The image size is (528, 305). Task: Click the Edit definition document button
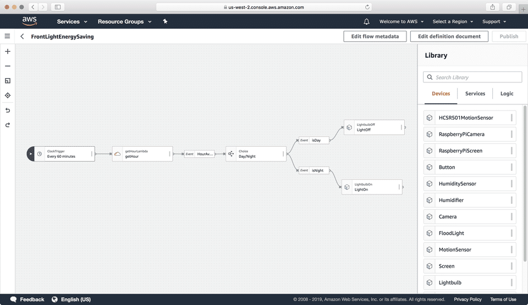pos(449,36)
